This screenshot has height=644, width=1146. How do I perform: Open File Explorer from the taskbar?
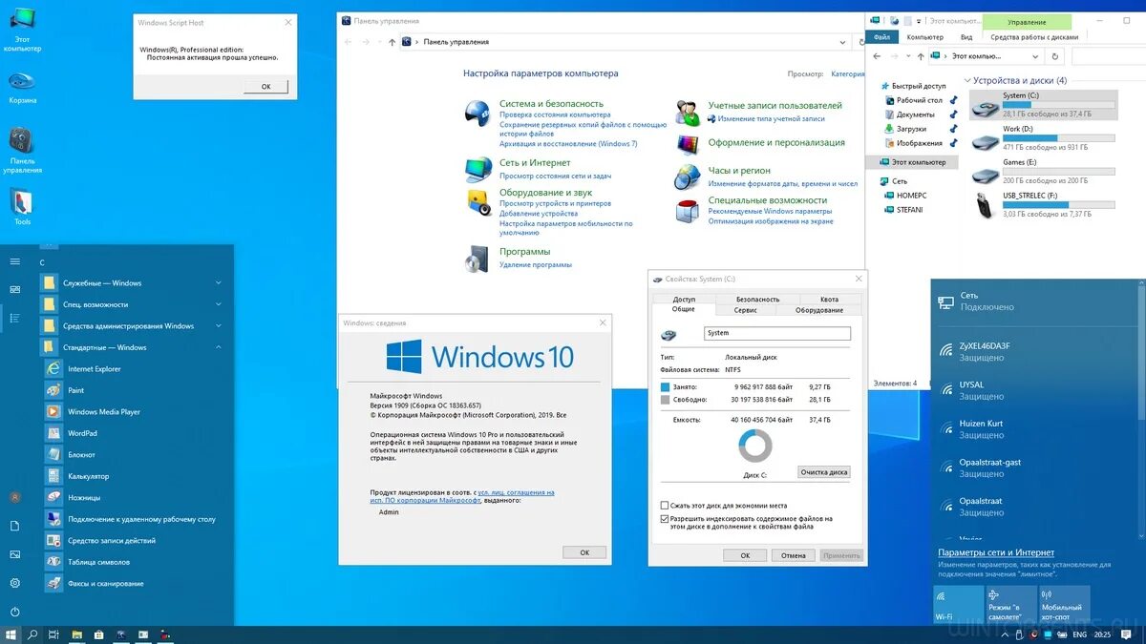76,634
